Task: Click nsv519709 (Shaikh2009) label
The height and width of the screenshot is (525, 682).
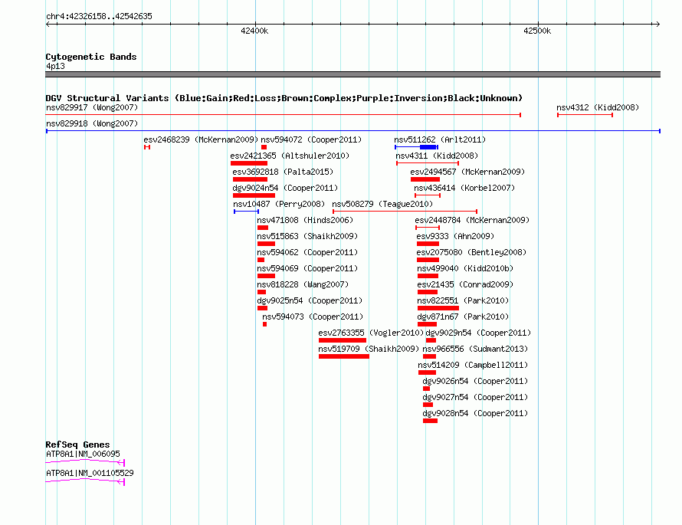Action: tap(369, 349)
